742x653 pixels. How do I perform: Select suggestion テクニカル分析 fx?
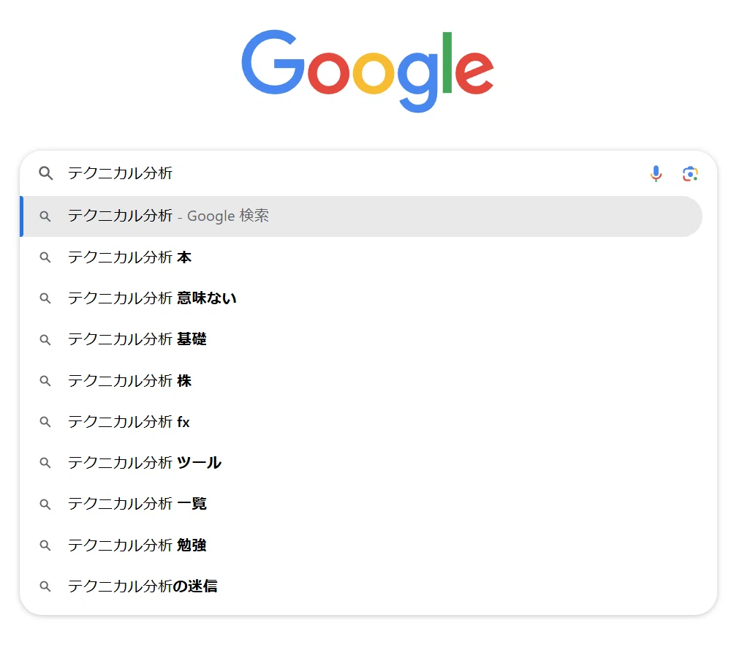click(362, 422)
